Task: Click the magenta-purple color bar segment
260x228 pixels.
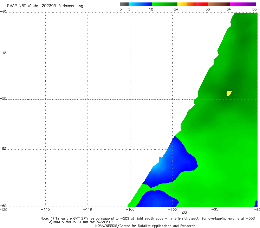Action: click(x=243, y=4)
